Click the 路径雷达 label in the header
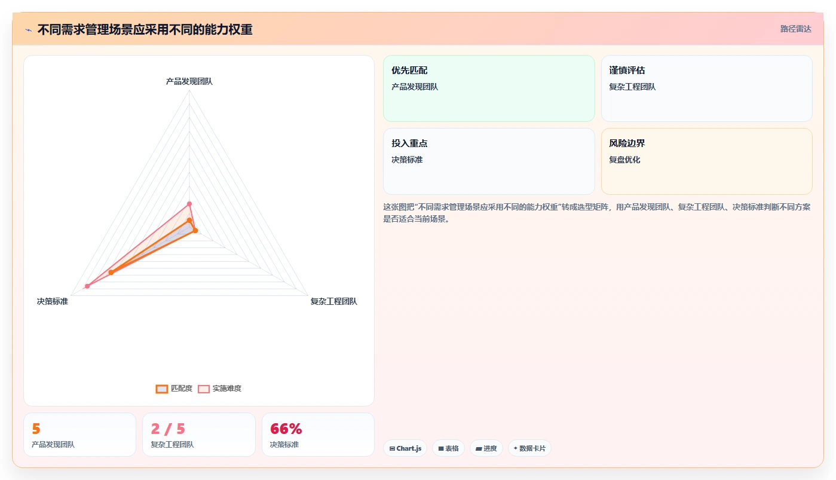The height and width of the screenshot is (480, 836). 795,29
